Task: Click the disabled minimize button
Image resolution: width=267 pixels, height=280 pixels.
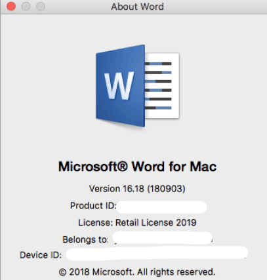Action: [x=26, y=7]
